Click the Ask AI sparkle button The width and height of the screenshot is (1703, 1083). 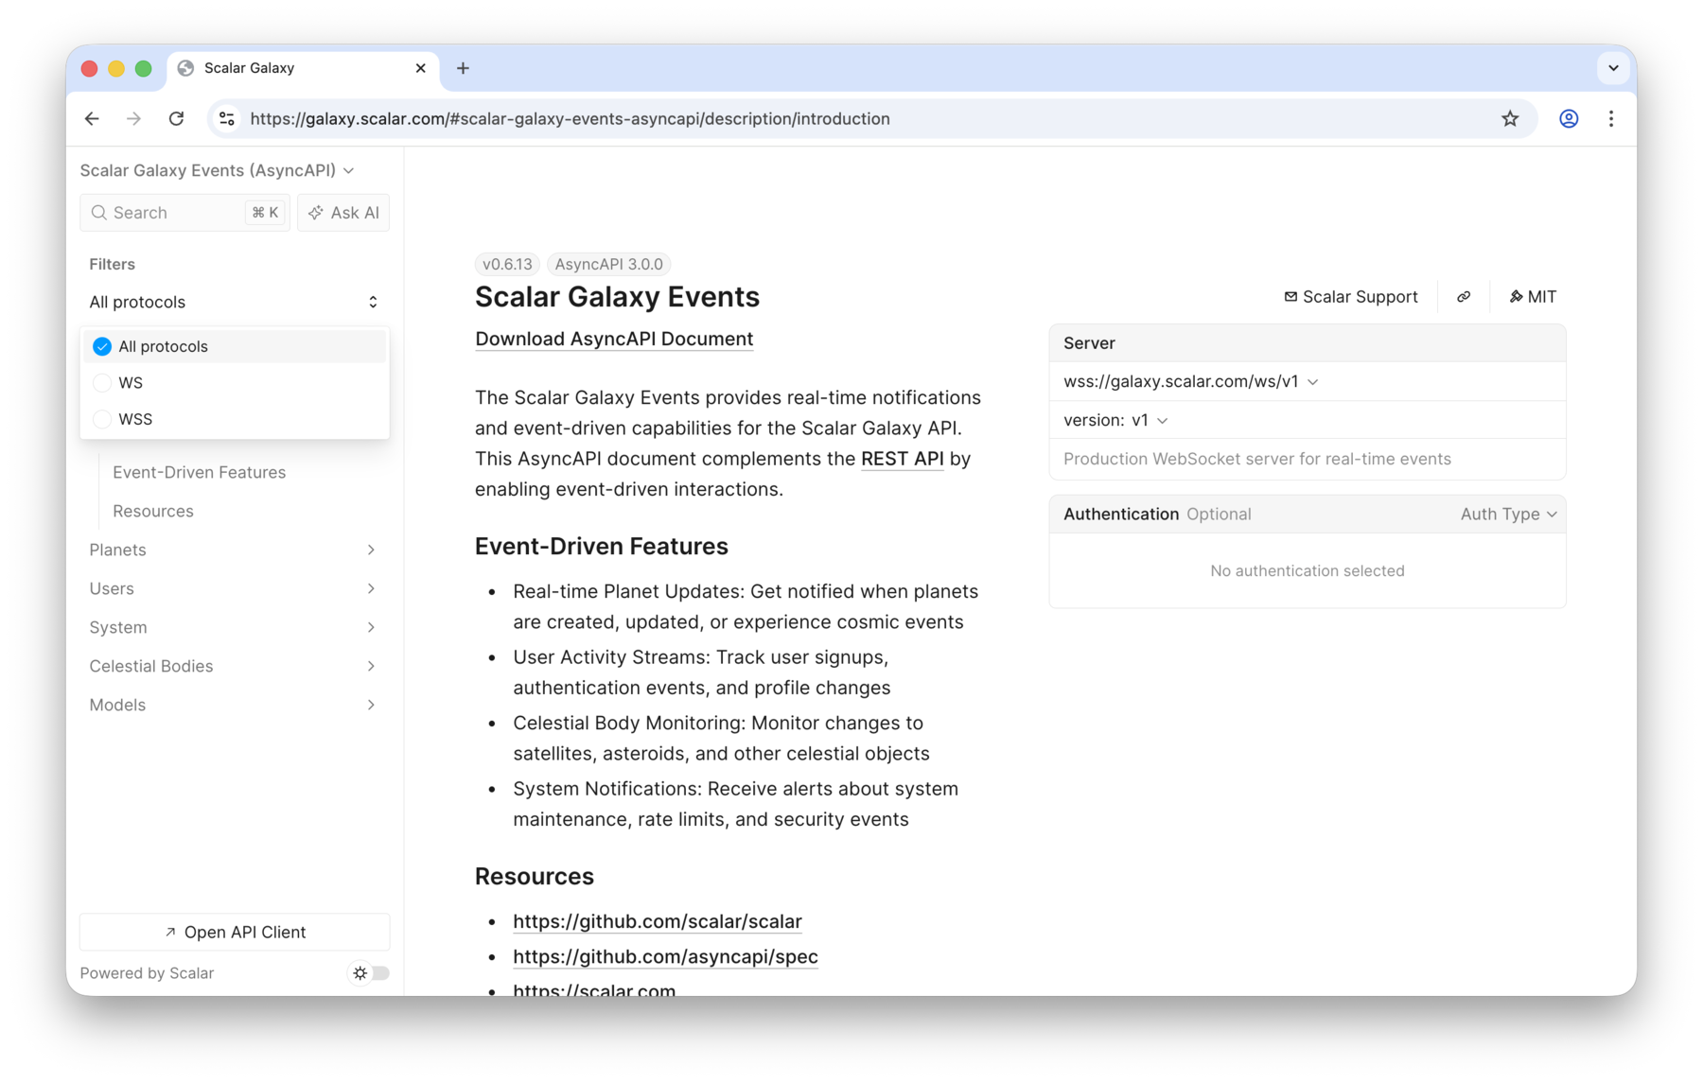point(343,213)
